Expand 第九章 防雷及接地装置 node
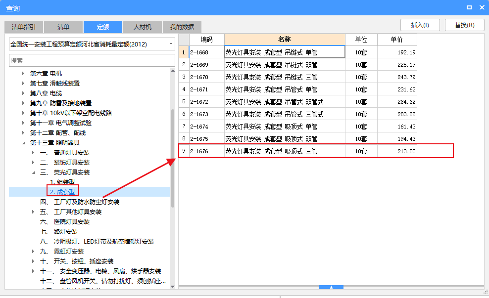The image size is (489, 298). (23, 103)
